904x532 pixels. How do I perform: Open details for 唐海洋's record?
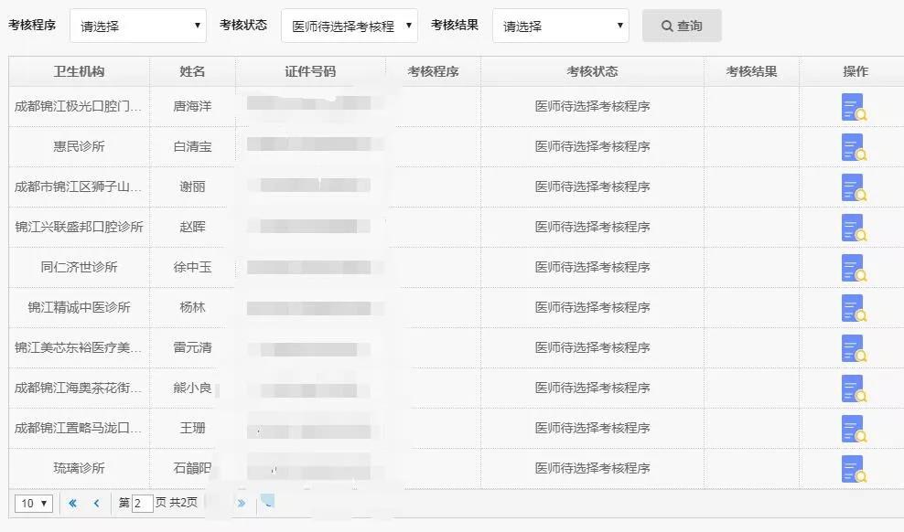click(856, 107)
